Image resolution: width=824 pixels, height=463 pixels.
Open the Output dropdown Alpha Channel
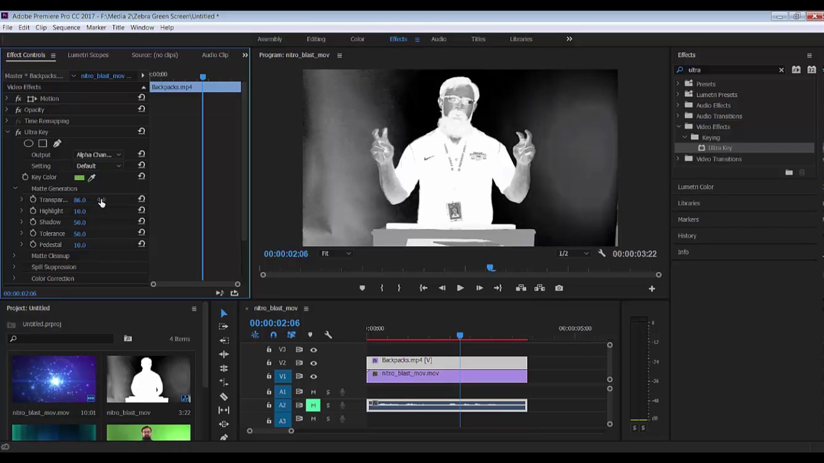[x=98, y=154]
